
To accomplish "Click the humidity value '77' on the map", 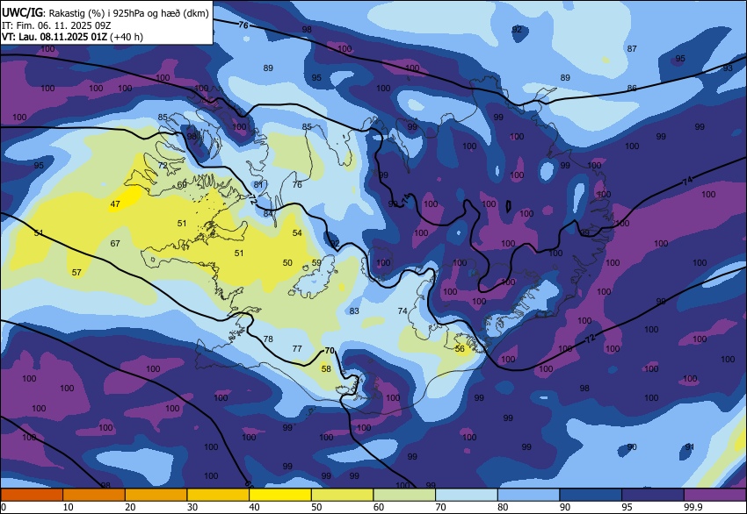I will coord(297,348).
